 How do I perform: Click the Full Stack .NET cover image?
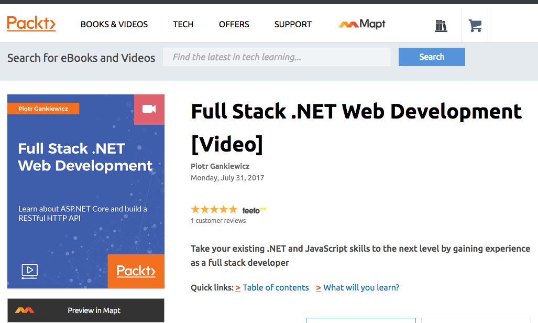tap(86, 191)
